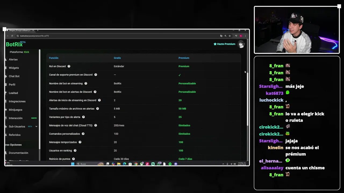Open help icon for Alertas de inicio de streaming

pyautogui.click(x=99, y=100)
